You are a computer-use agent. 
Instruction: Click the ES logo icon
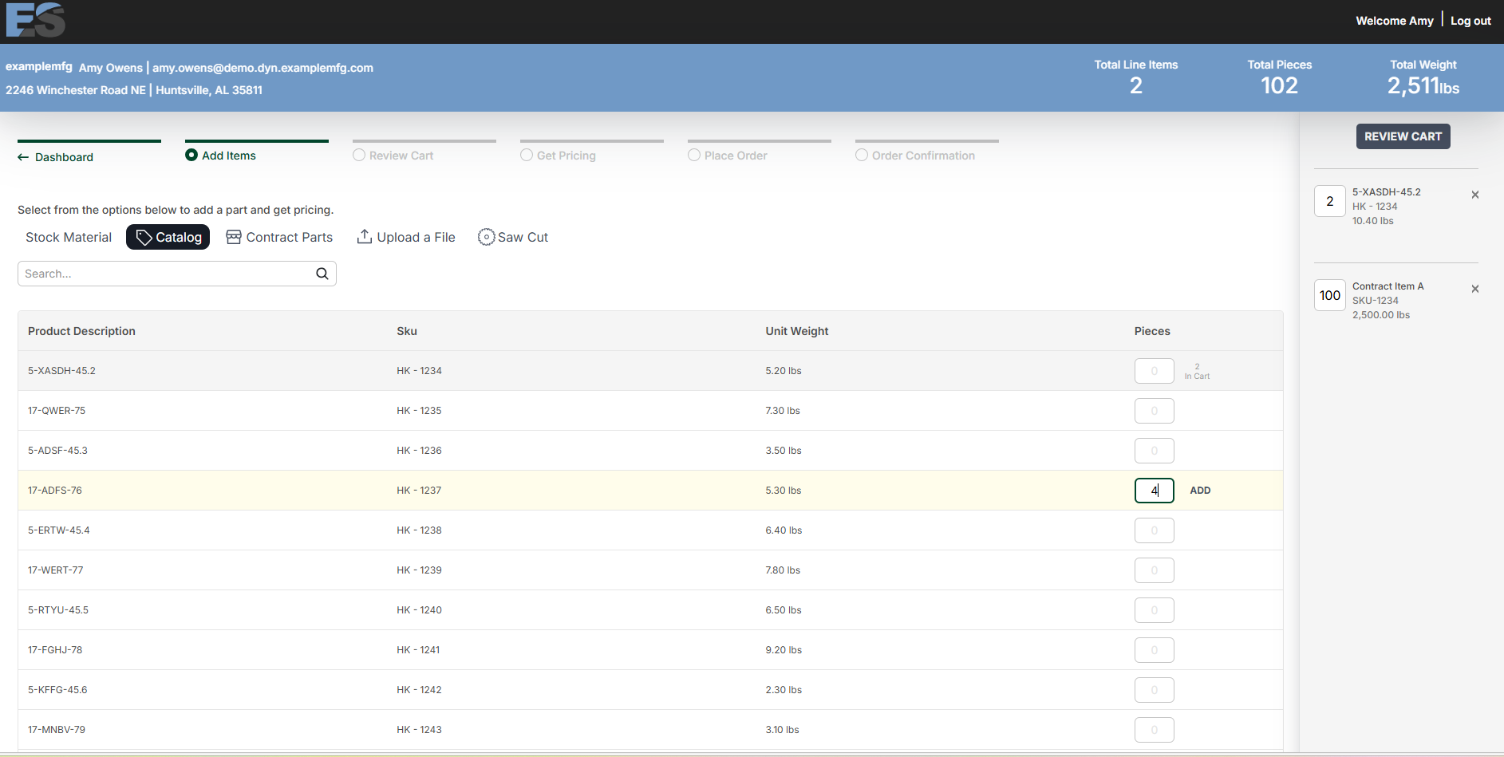click(35, 19)
